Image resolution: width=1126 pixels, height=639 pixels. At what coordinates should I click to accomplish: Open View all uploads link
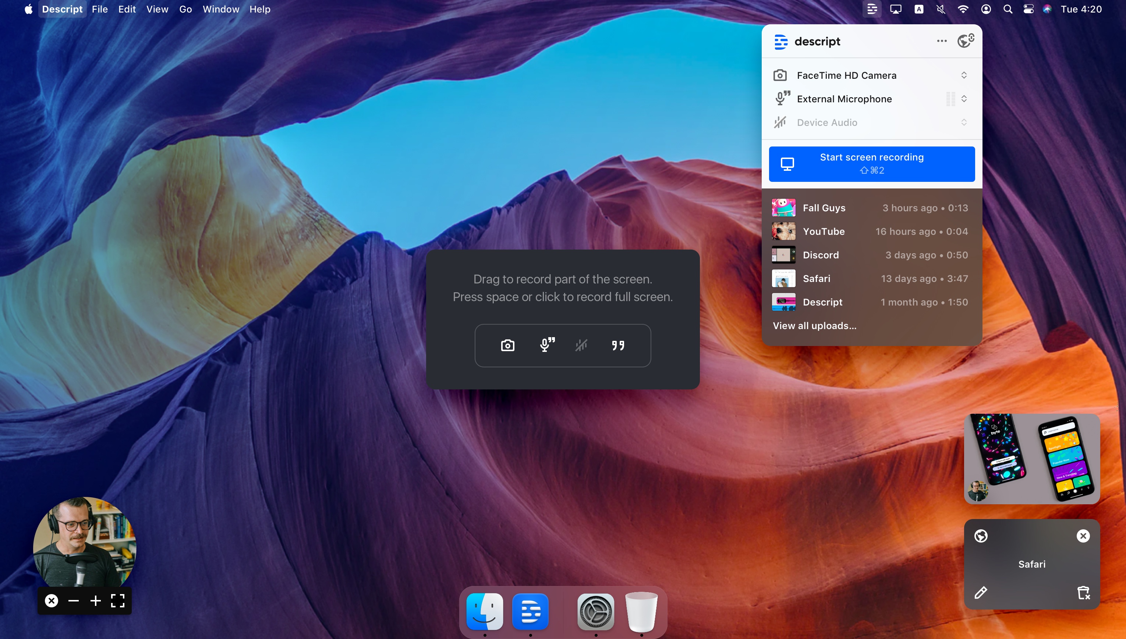click(814, 326)
